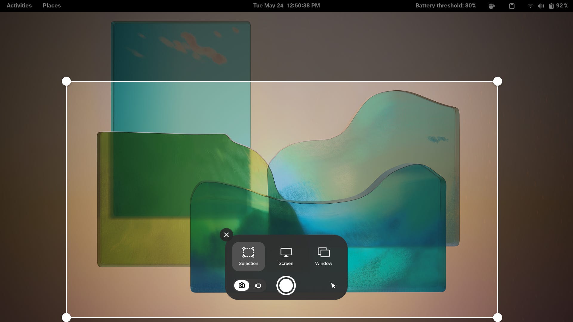573x322 pixels.
Task: Click the top-left selection handle
Action: pyautogui.click(x=66, y=81)
